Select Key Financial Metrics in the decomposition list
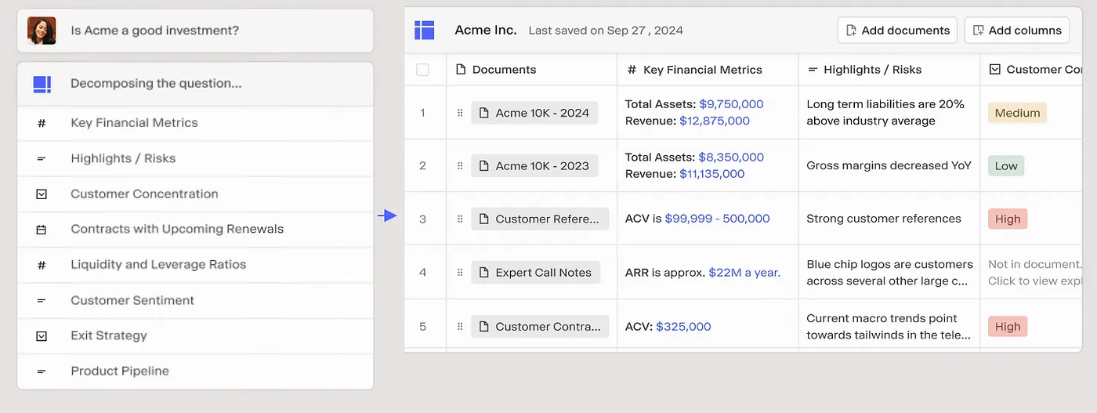 coord(195,123)
